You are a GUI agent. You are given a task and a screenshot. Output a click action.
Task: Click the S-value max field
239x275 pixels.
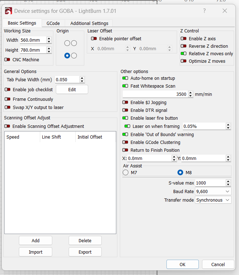coord(211,183)
